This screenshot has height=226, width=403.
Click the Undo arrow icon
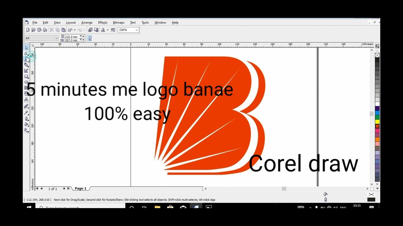(70, 30)
